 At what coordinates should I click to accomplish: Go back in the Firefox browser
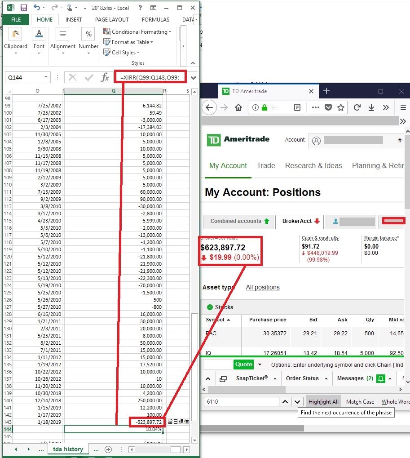(209, 107)
